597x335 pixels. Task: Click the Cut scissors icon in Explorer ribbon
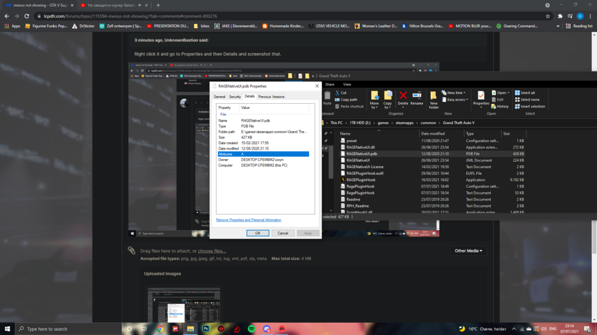(337, 92)
